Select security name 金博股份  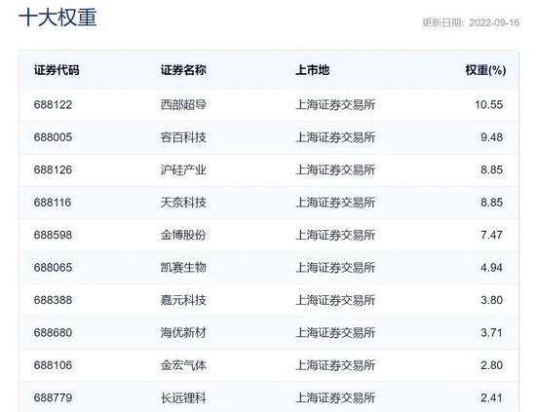[x=183, y=235]
